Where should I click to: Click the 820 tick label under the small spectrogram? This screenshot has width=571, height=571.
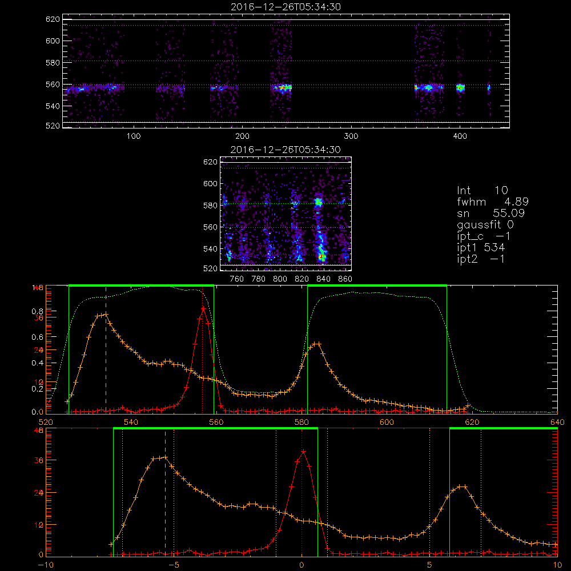(302, 279)
